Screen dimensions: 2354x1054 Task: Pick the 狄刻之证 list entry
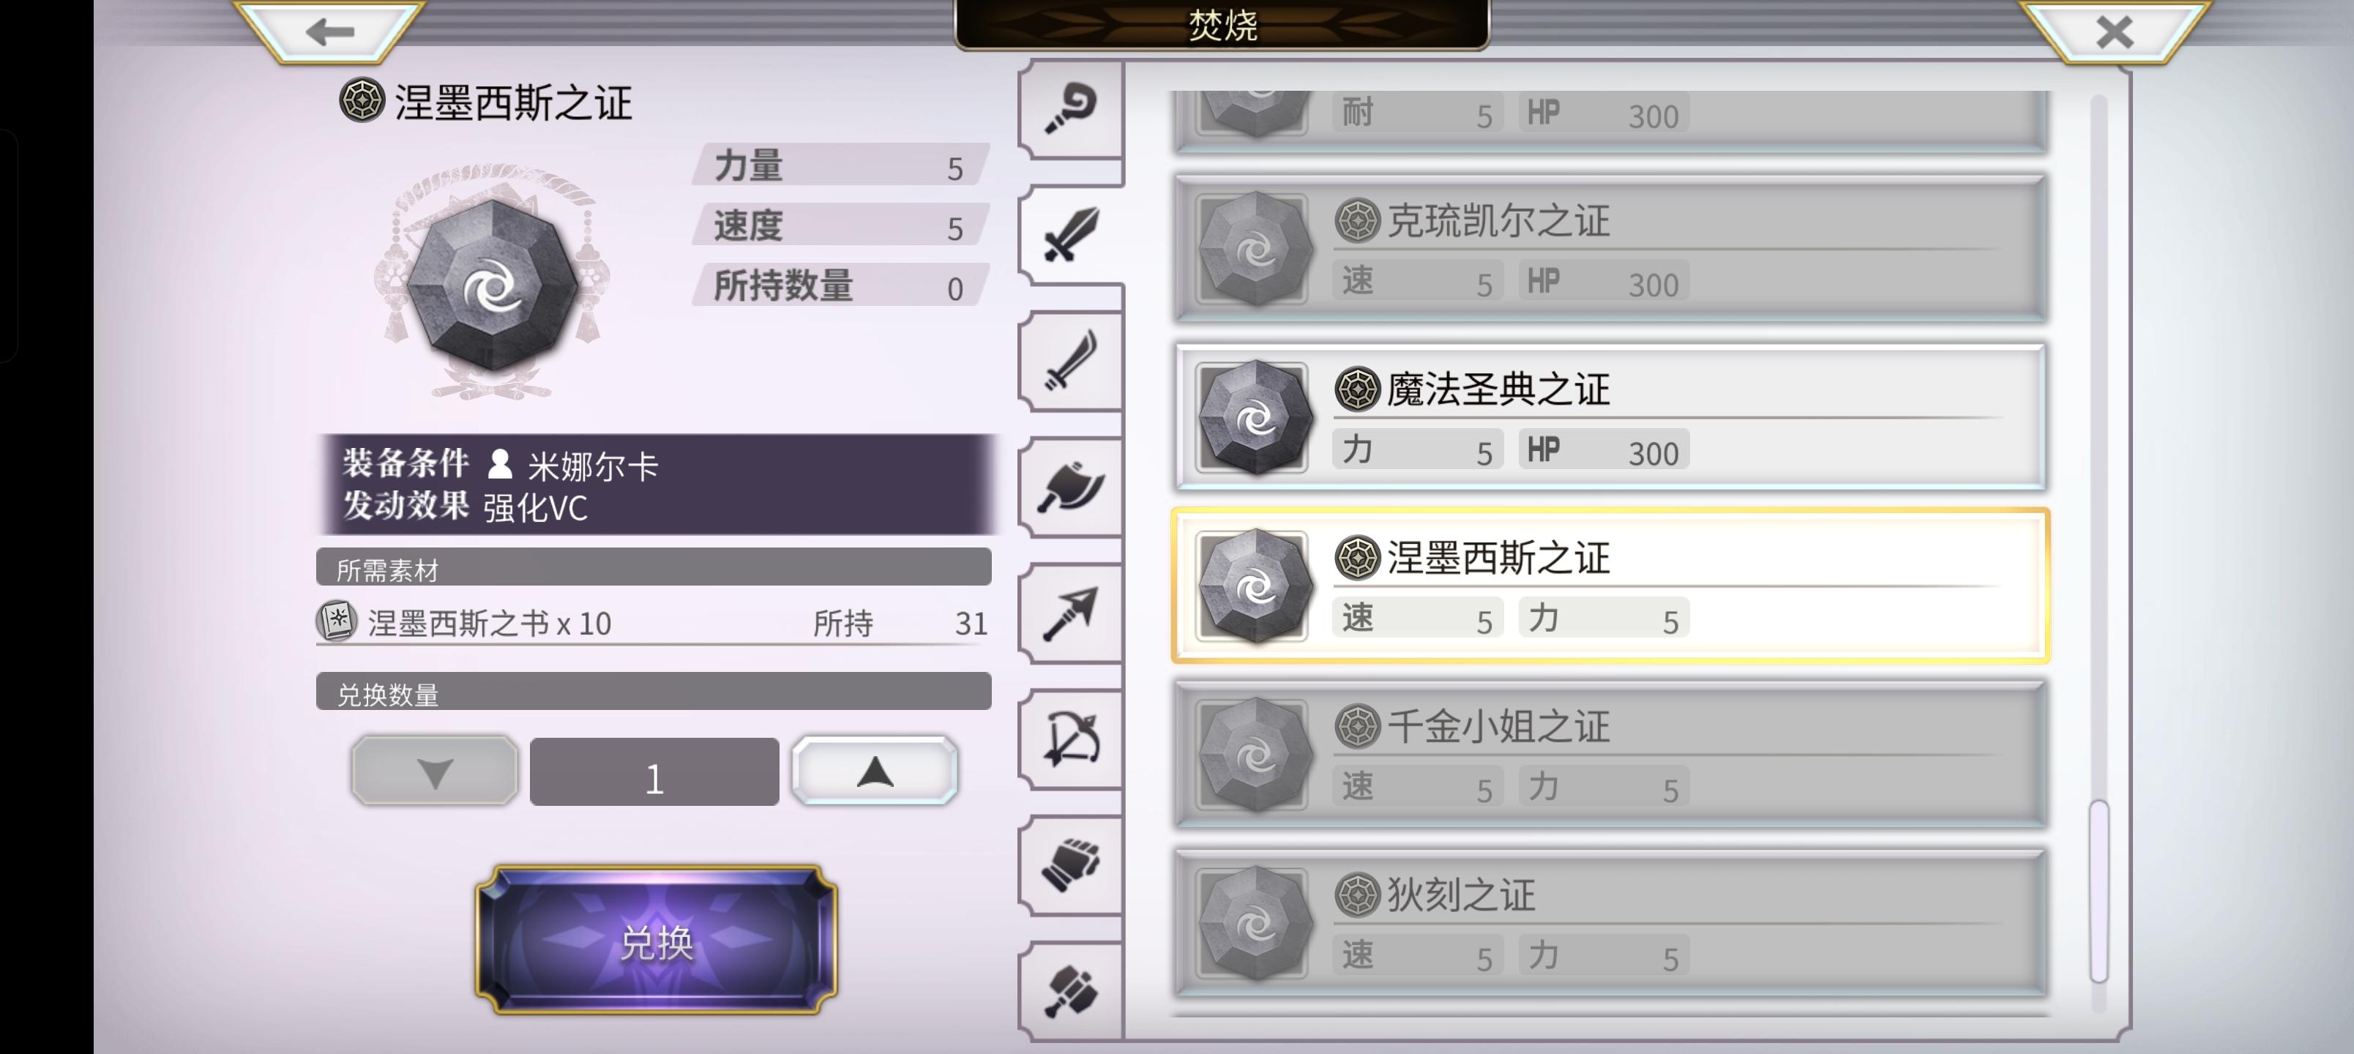click(x=1610, y=923)
